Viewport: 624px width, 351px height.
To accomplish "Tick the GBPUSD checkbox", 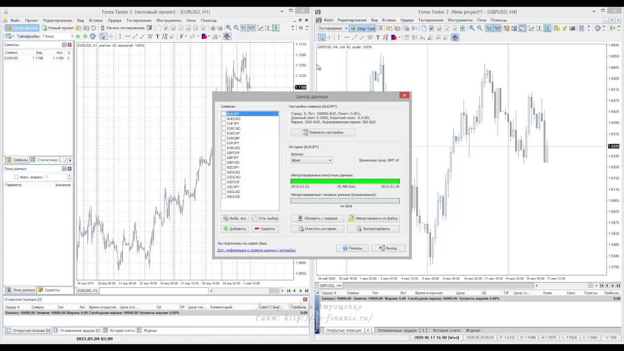I will tap(224, 162).
